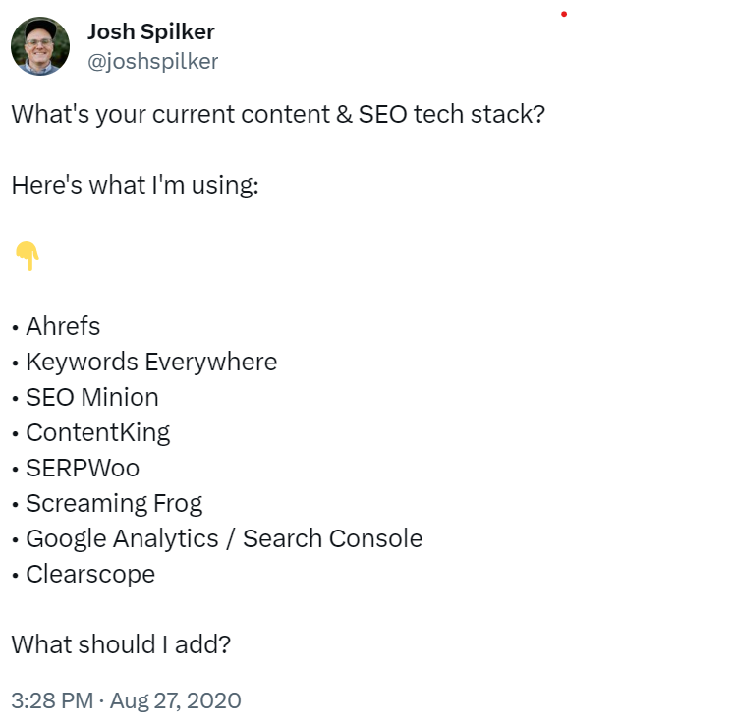Open the Josh Spilker display name
The height and width of the screenshot is (726, 732).
point(150,32)
